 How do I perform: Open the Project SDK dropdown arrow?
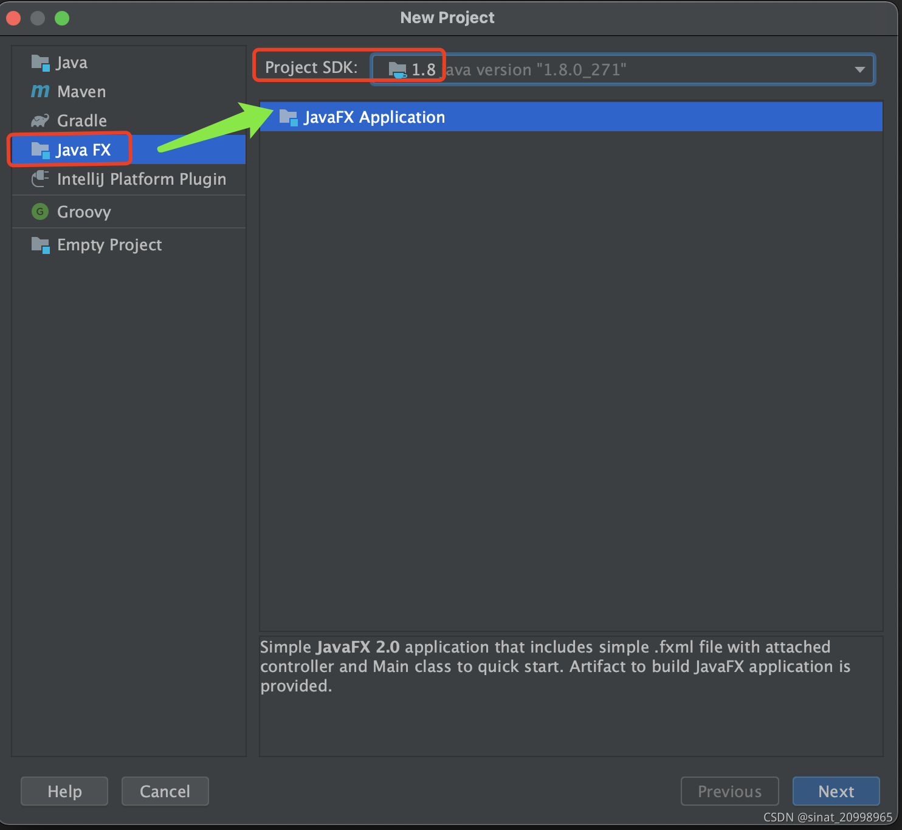tap(859, 69)
